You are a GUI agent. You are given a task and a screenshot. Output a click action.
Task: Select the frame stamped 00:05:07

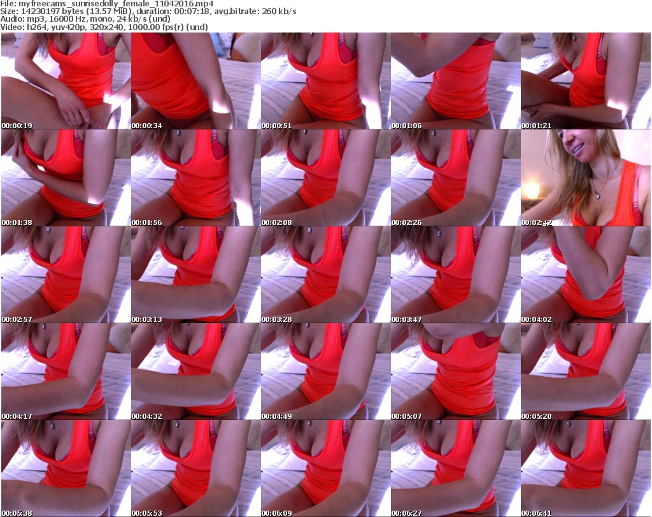456,372
